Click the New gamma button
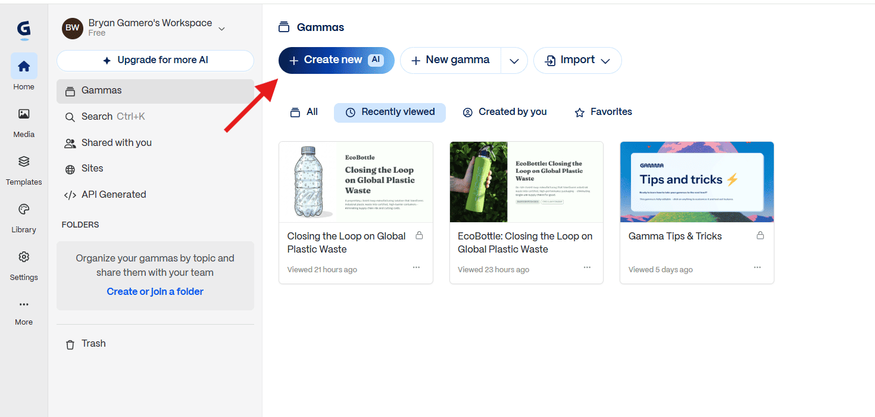Viewport: 875px width, 417px height. pos(451,60)
